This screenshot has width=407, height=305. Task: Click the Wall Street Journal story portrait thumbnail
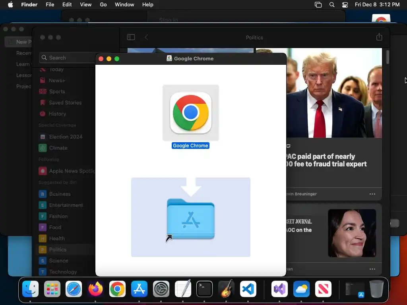coord(352,233)
